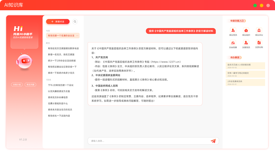
Task: Open the 支部台账 quick function icon
Action: pyautogui.click(x=259, y=42)
